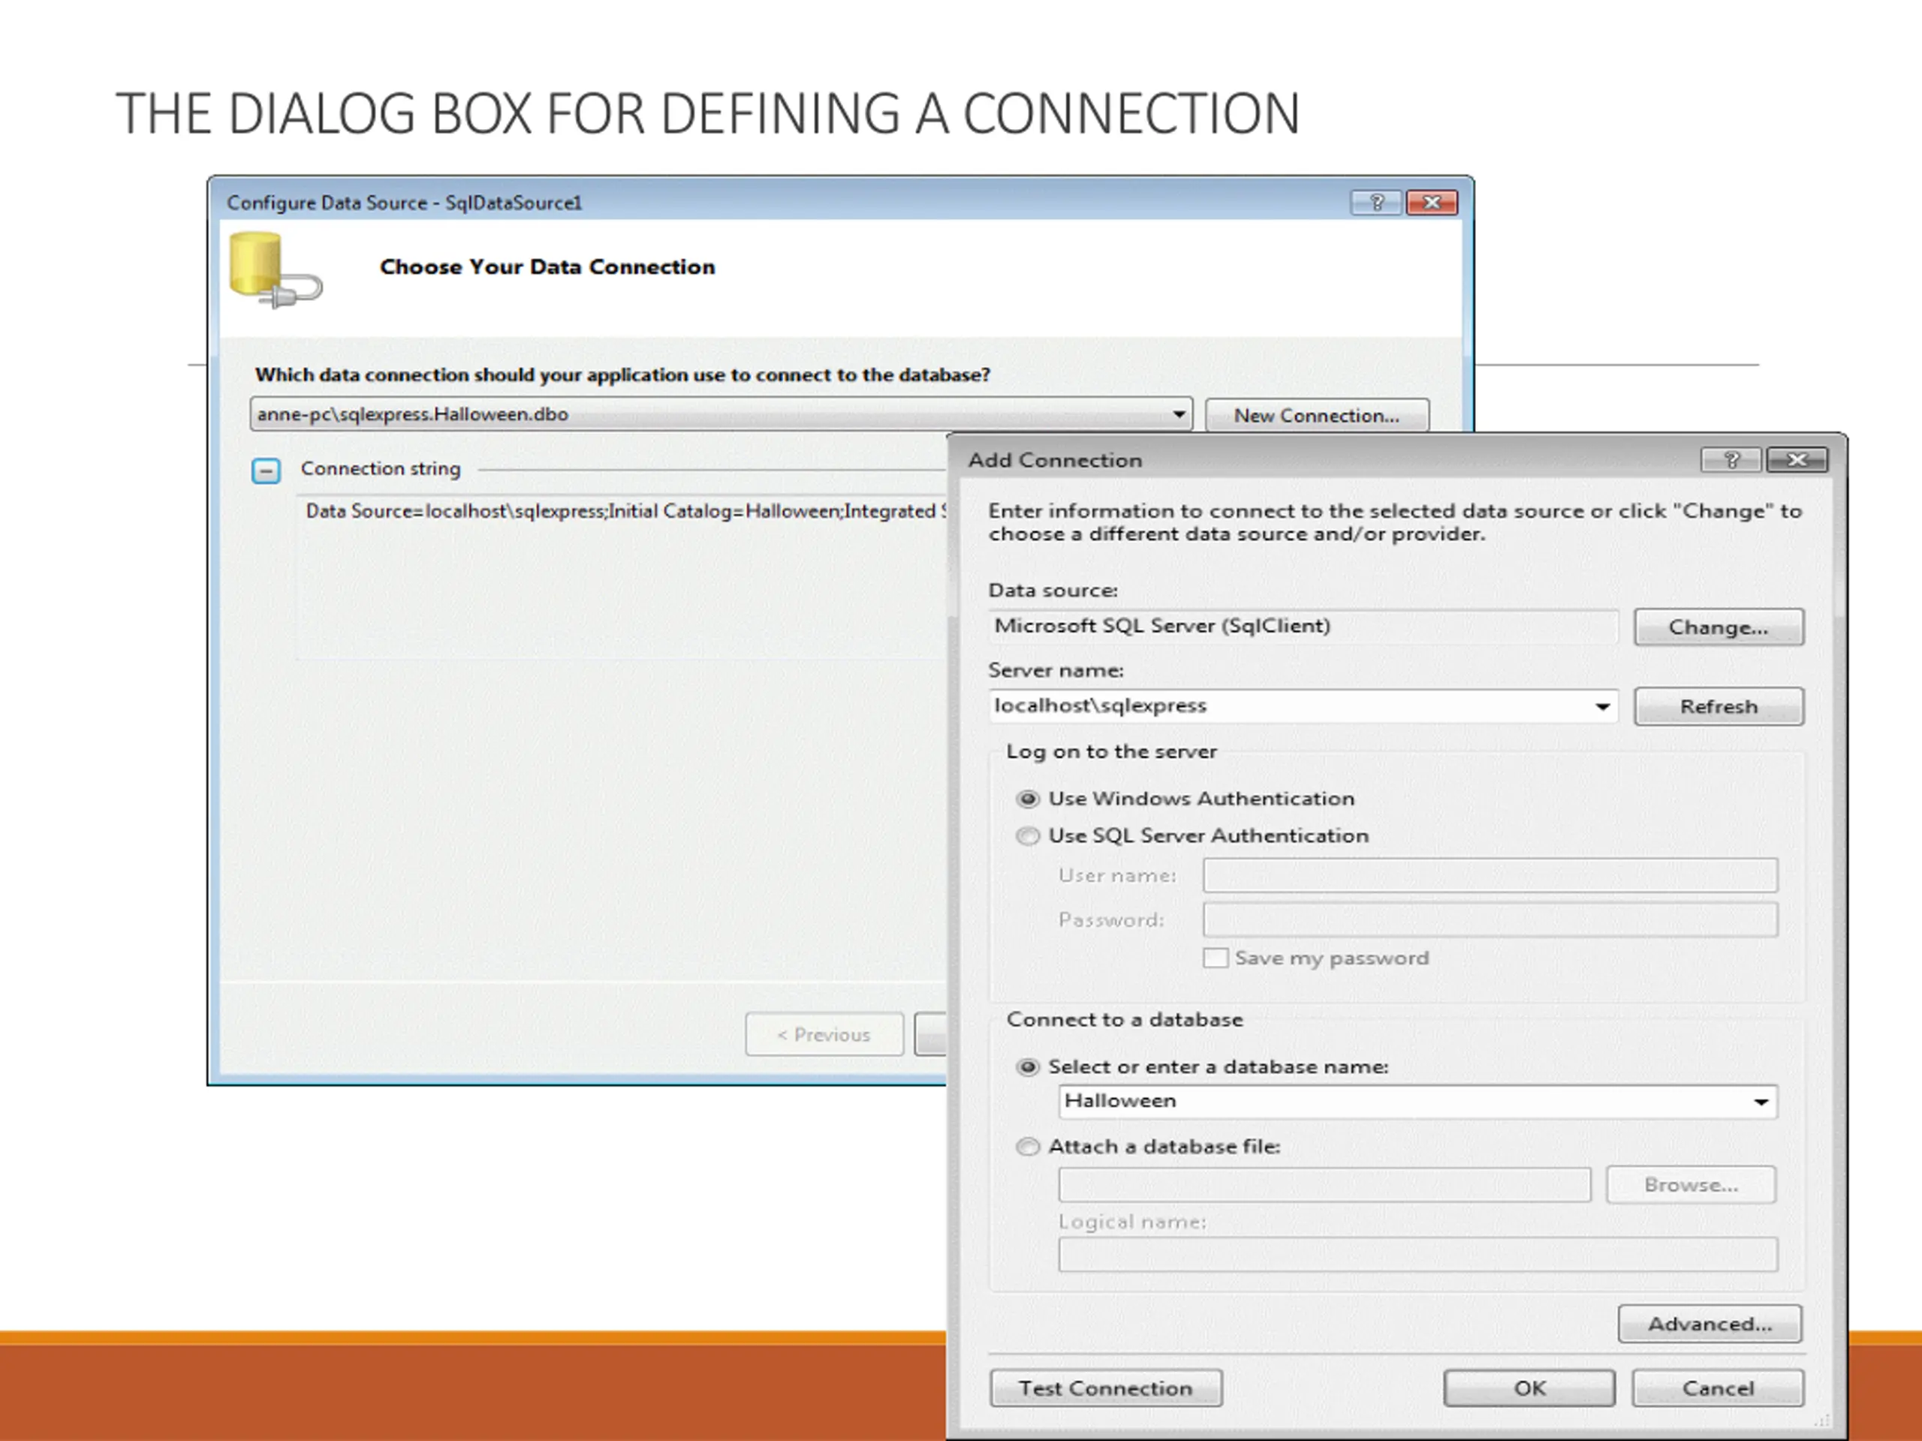Click the Change... data source button
Image resolution: width=1922 pixels, height=1441 pixels.
(x=1719, y=627)
